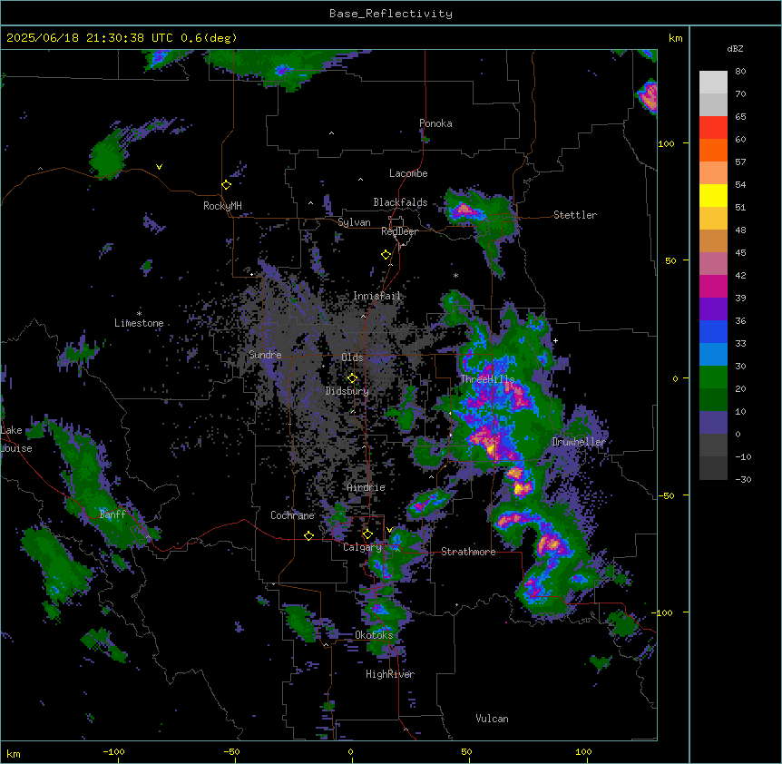Image resolution: width=782 pixels, height=764 pixels.
Task: Click the Didsbury town label
Action: point(347,391)
